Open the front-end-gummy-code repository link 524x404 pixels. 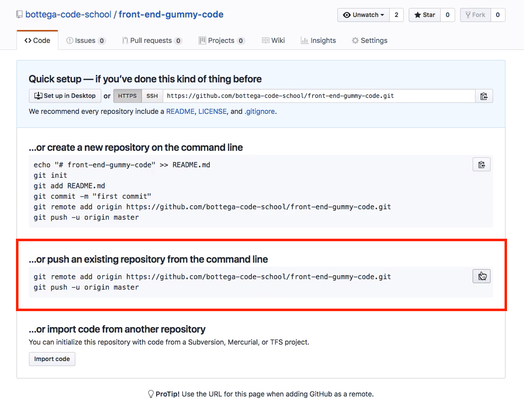171,14
